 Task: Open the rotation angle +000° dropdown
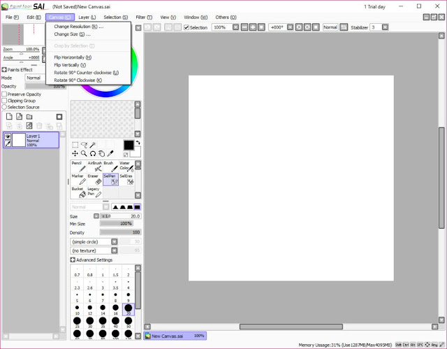coord(291,27)
